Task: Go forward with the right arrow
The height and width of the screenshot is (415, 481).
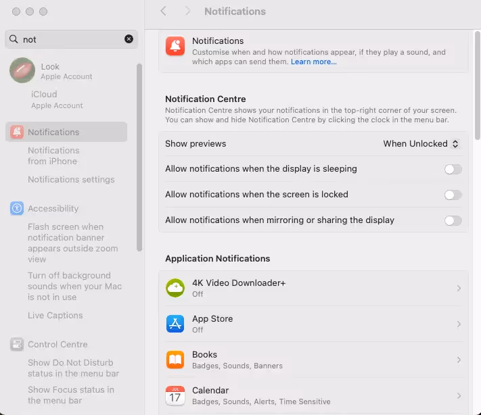Action: coord(187,11)
